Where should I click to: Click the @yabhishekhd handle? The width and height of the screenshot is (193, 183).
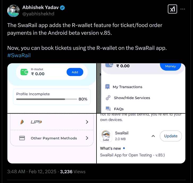(x=38, y=14)
